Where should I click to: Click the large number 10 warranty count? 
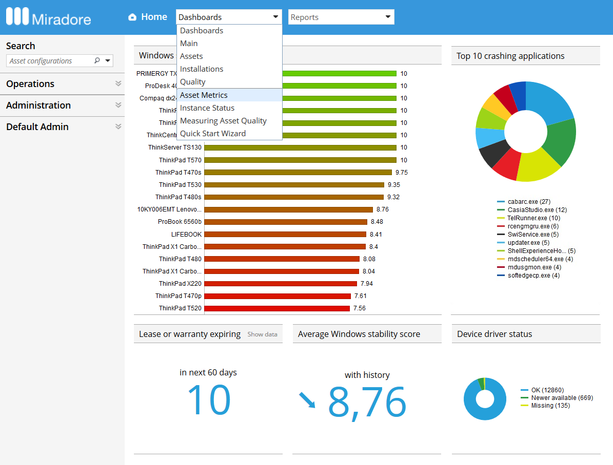pos(209,400)
